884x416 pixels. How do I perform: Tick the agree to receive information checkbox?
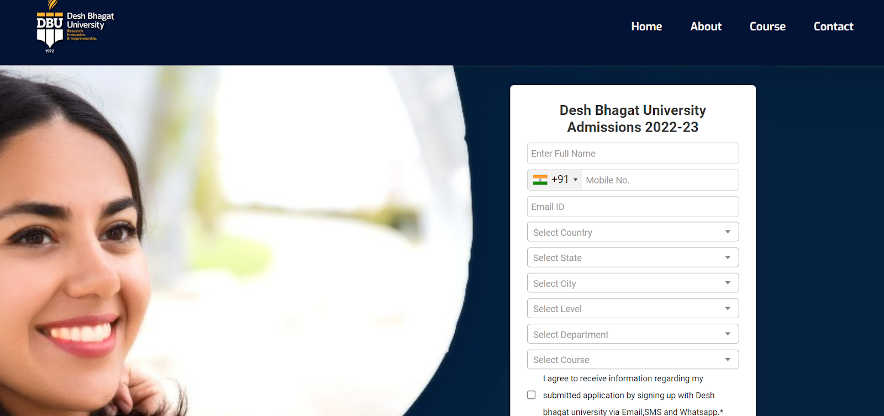pos(532,395)
